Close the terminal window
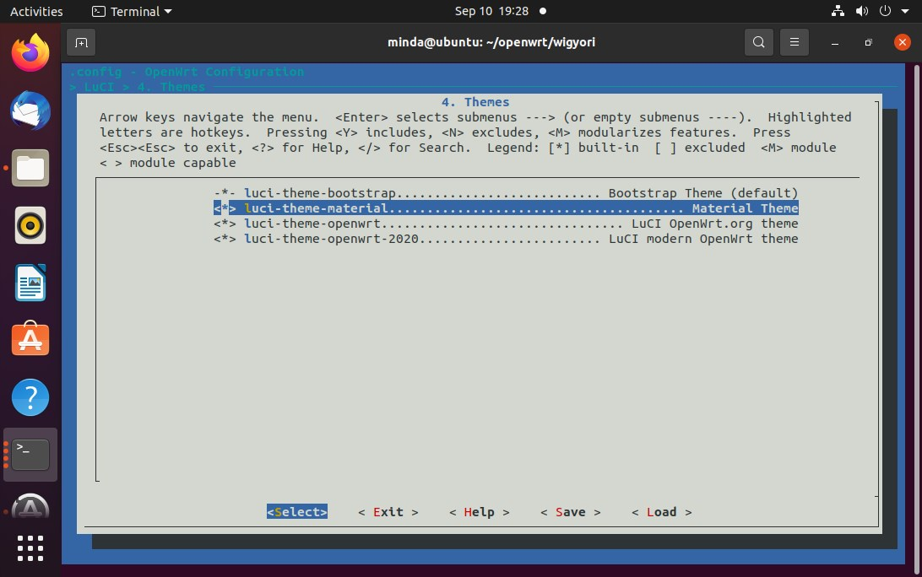The height and width of the screenshot is (577, 922). (x=902, y=42)
